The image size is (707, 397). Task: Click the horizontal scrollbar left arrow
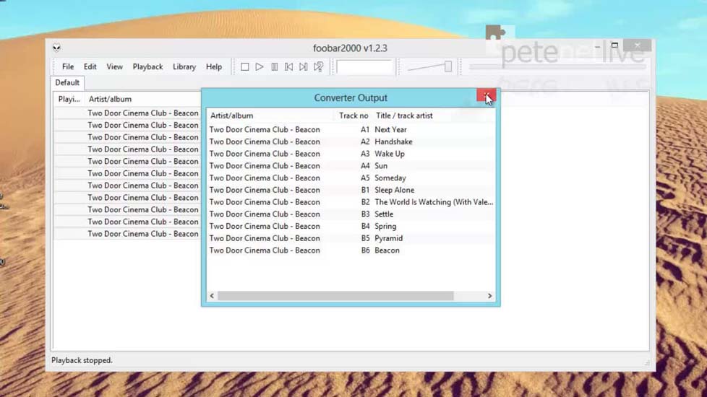pyautogui.click(x=212, y=296)
